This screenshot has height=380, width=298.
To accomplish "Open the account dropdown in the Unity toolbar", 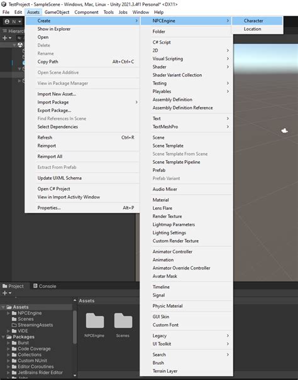I will pyautogui.click(x=13, y=21).
